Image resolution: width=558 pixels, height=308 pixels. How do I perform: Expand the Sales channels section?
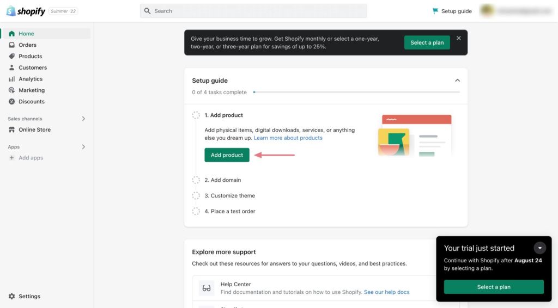83,119
